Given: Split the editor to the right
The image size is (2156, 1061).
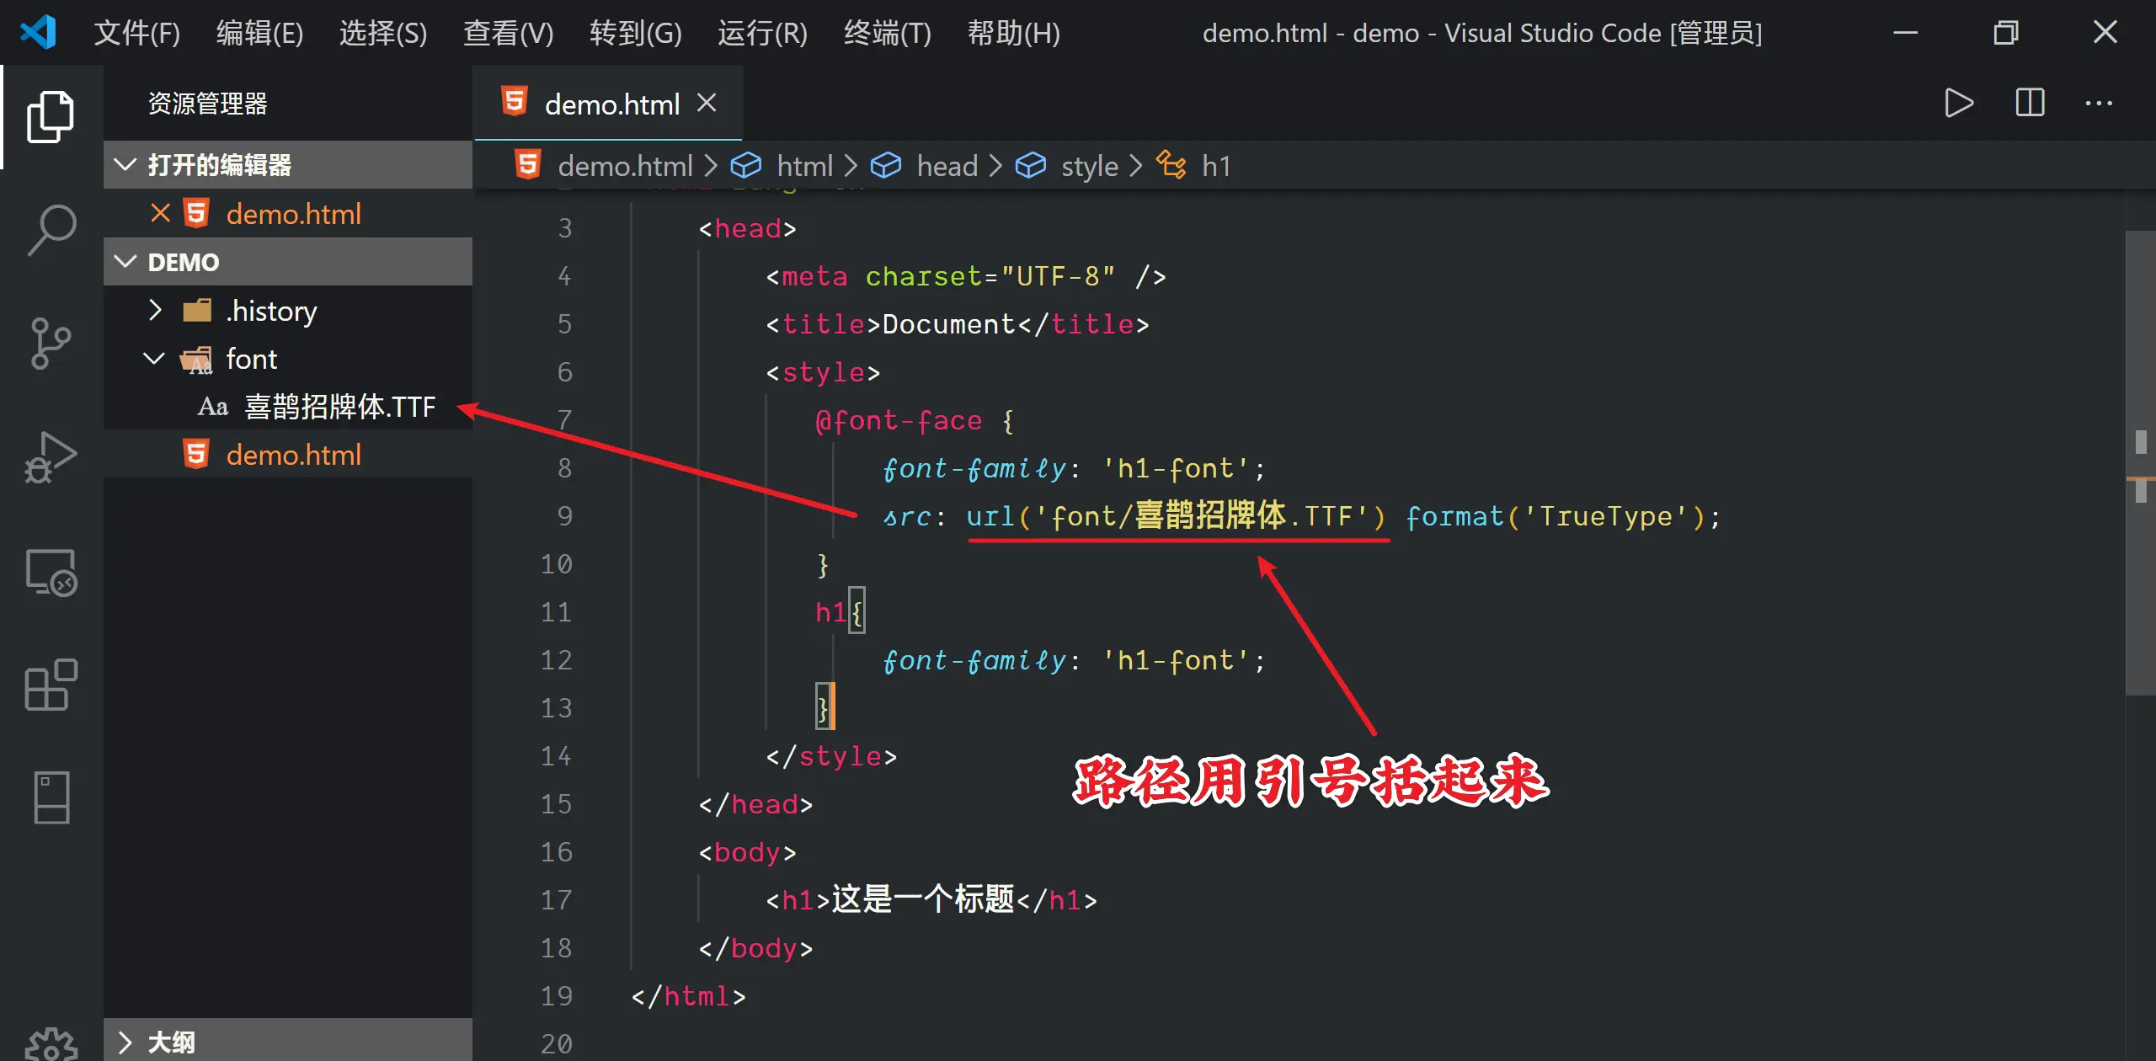Looking at the screenshot, I should coord(2029,103).
